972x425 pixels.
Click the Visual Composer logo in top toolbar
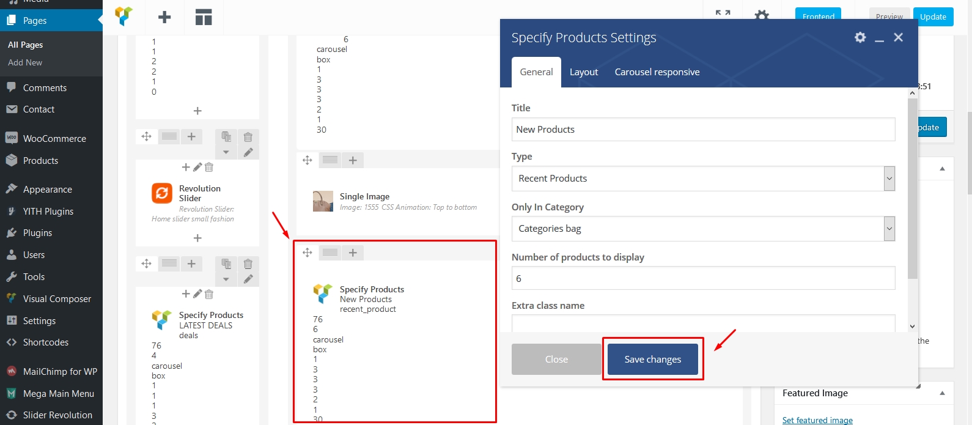[124, 17]
